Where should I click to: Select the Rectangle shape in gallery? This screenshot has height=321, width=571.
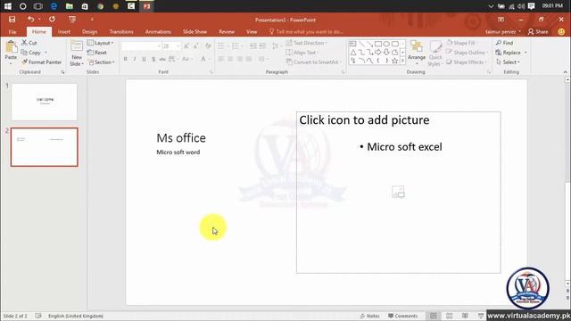378,44
